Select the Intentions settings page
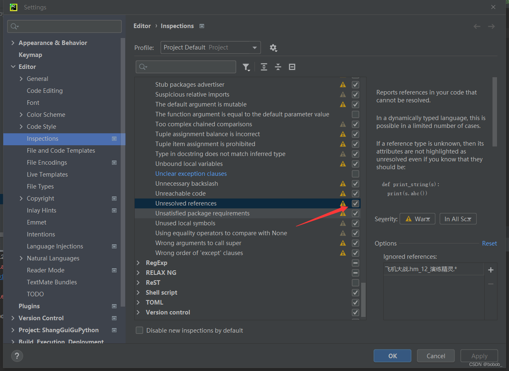The width and height of the screenshot is (509, 371). 41,234
